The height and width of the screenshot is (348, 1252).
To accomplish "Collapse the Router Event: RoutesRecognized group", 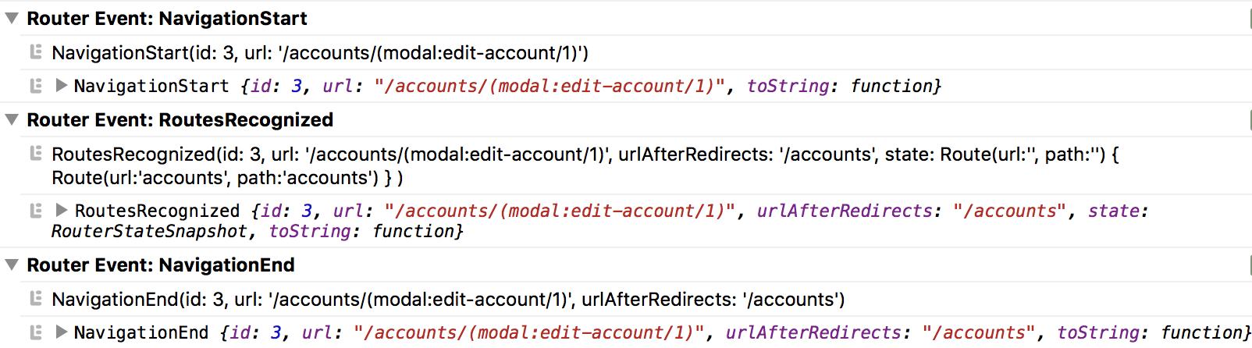I will (12, 119).
